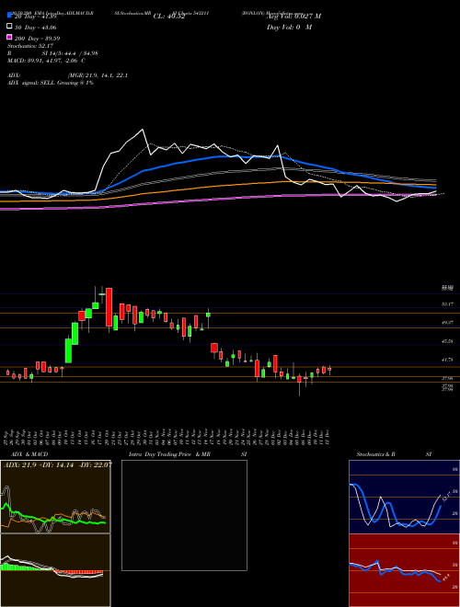Select the '50 Day - 43.06' text
The image size is (460, 607).
click(35, 28)
